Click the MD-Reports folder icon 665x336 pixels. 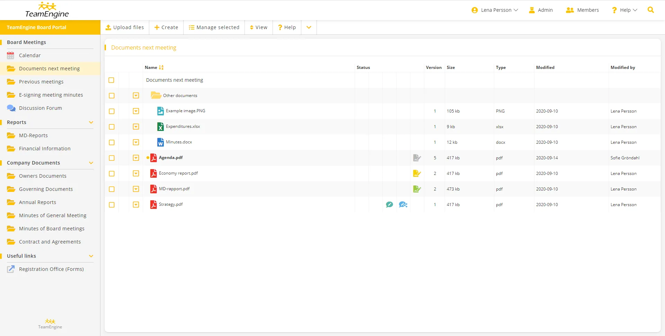(x=11, y=135)
